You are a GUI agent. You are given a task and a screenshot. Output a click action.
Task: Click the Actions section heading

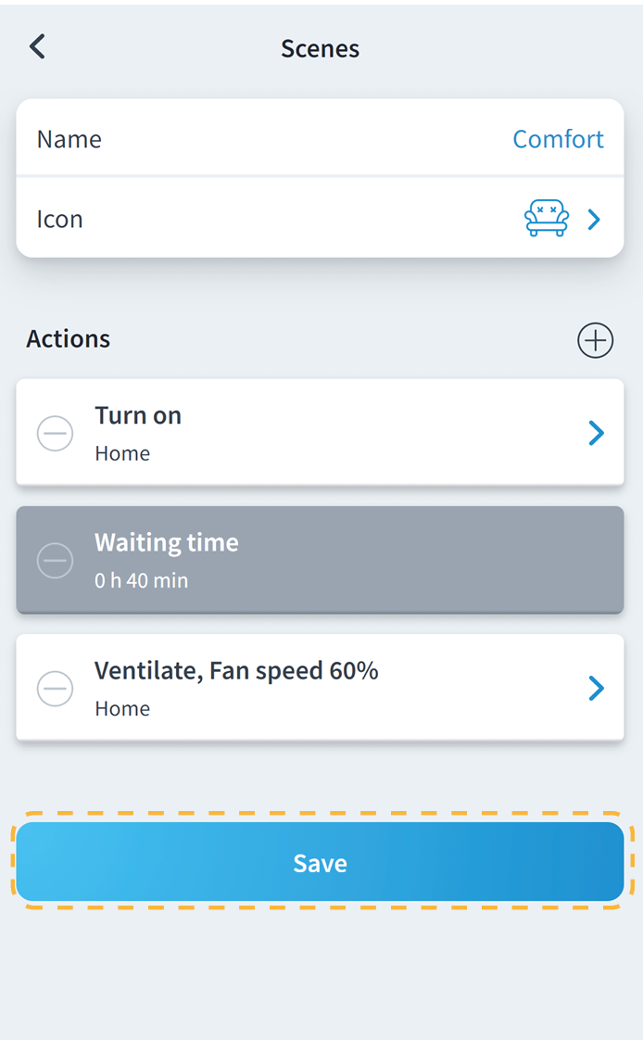coord(69,339)
